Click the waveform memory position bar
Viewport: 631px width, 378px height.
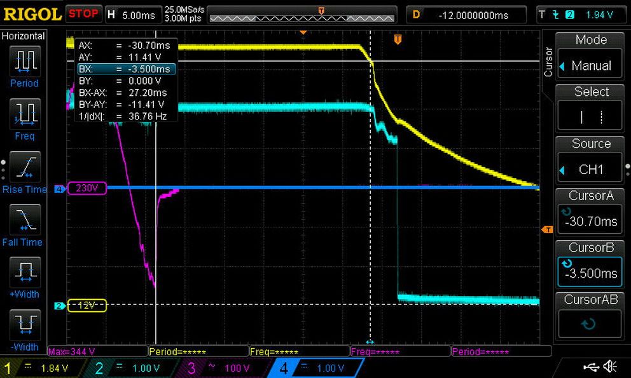coord(302,15)
